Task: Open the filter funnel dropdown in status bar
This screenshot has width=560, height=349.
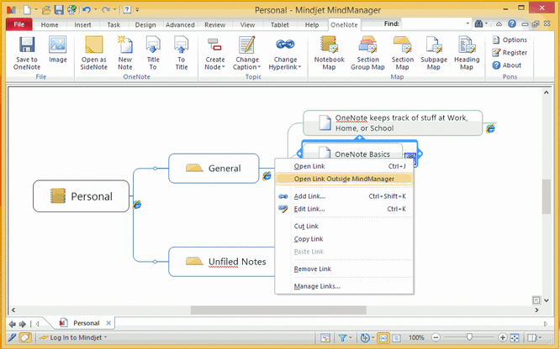Action: pyautogui.click(x=351, y=337)
